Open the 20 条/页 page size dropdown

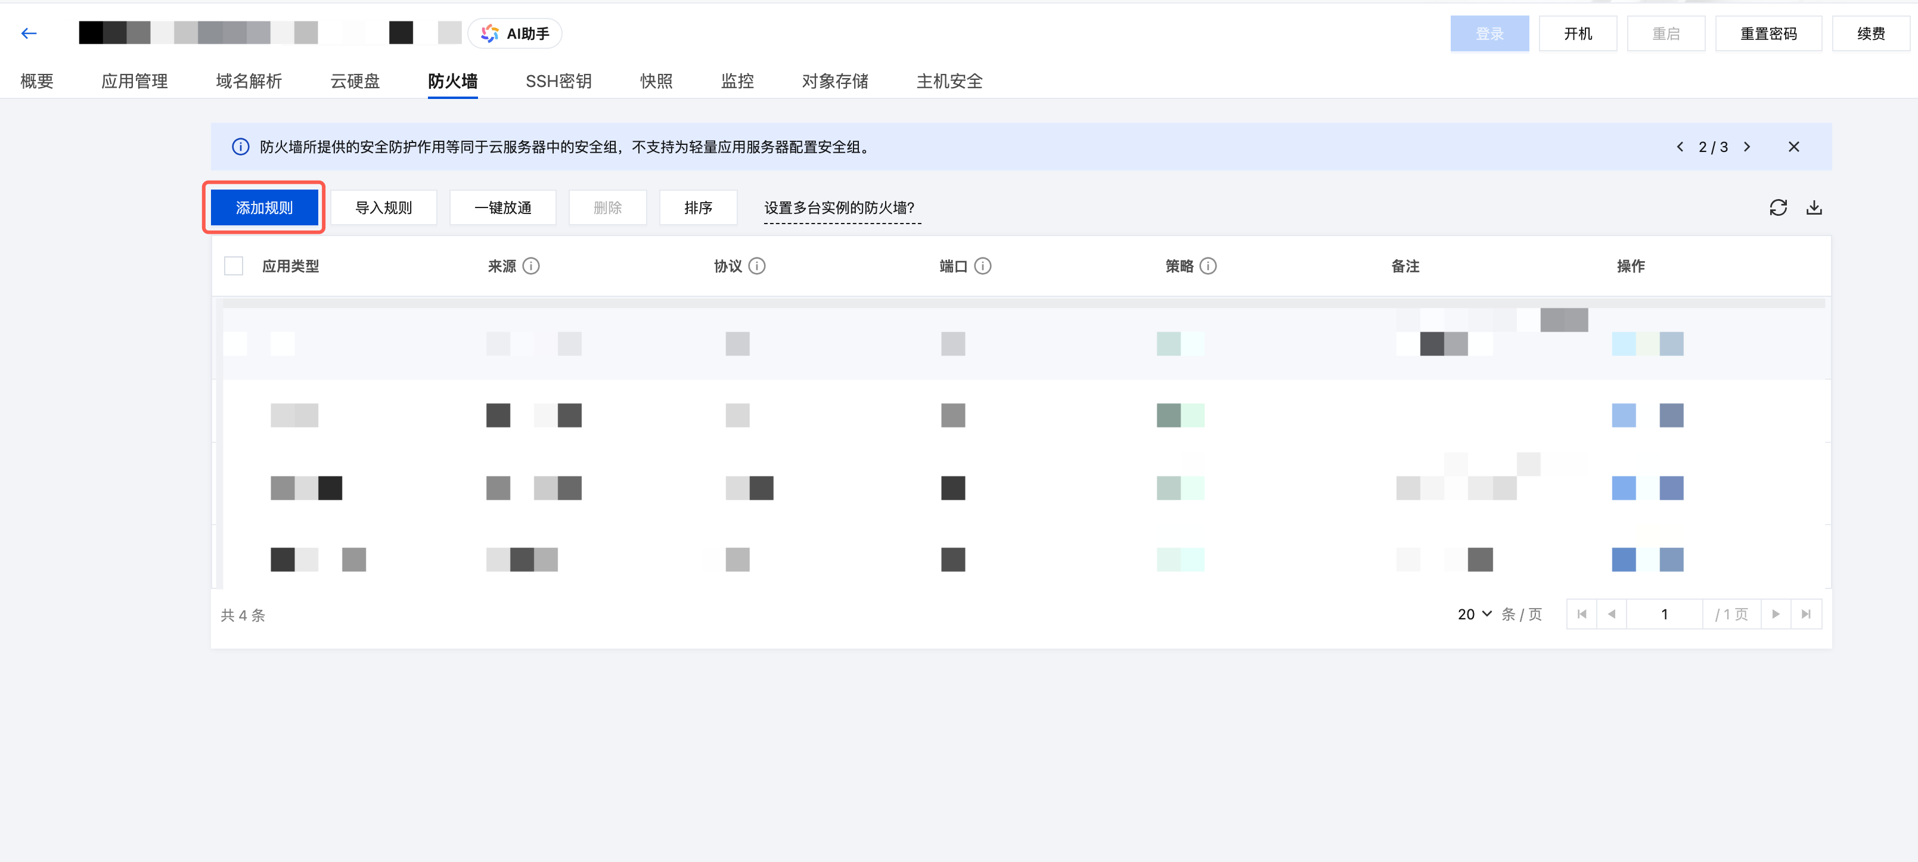click(1474, 614)
